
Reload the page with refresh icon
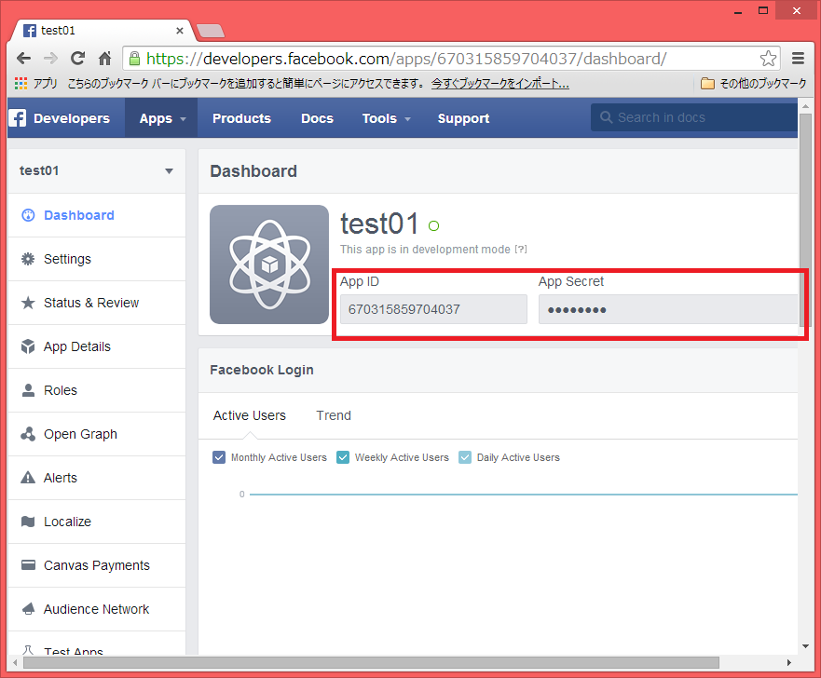(x=78, y=58)
